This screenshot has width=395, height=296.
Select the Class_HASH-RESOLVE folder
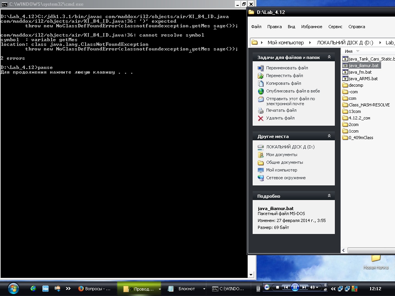[366, 105]
